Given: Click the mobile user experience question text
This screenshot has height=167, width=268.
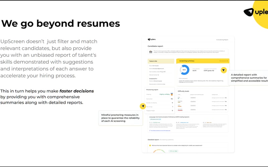Looking at the screenshot, I should [x=177, y=146].
